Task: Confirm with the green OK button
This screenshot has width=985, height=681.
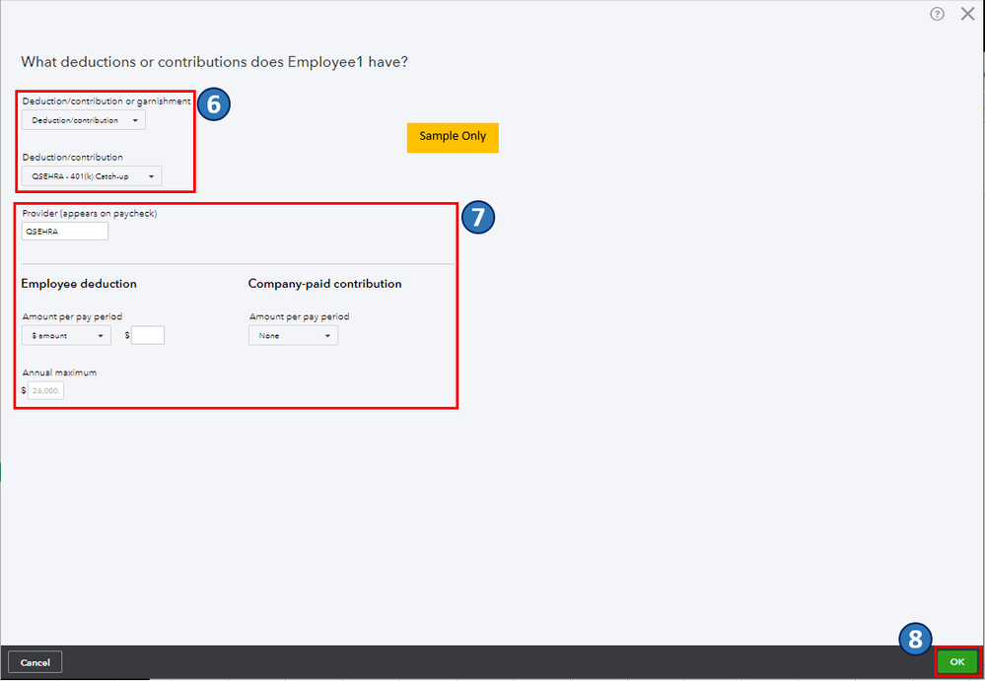Action: 956,661
